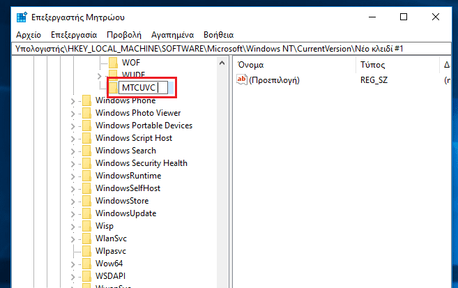Image resolution: width=458 pixels, height=288 pixels.
Task: Click the WlanSvc folder icon
Action: tap(86, 238)
